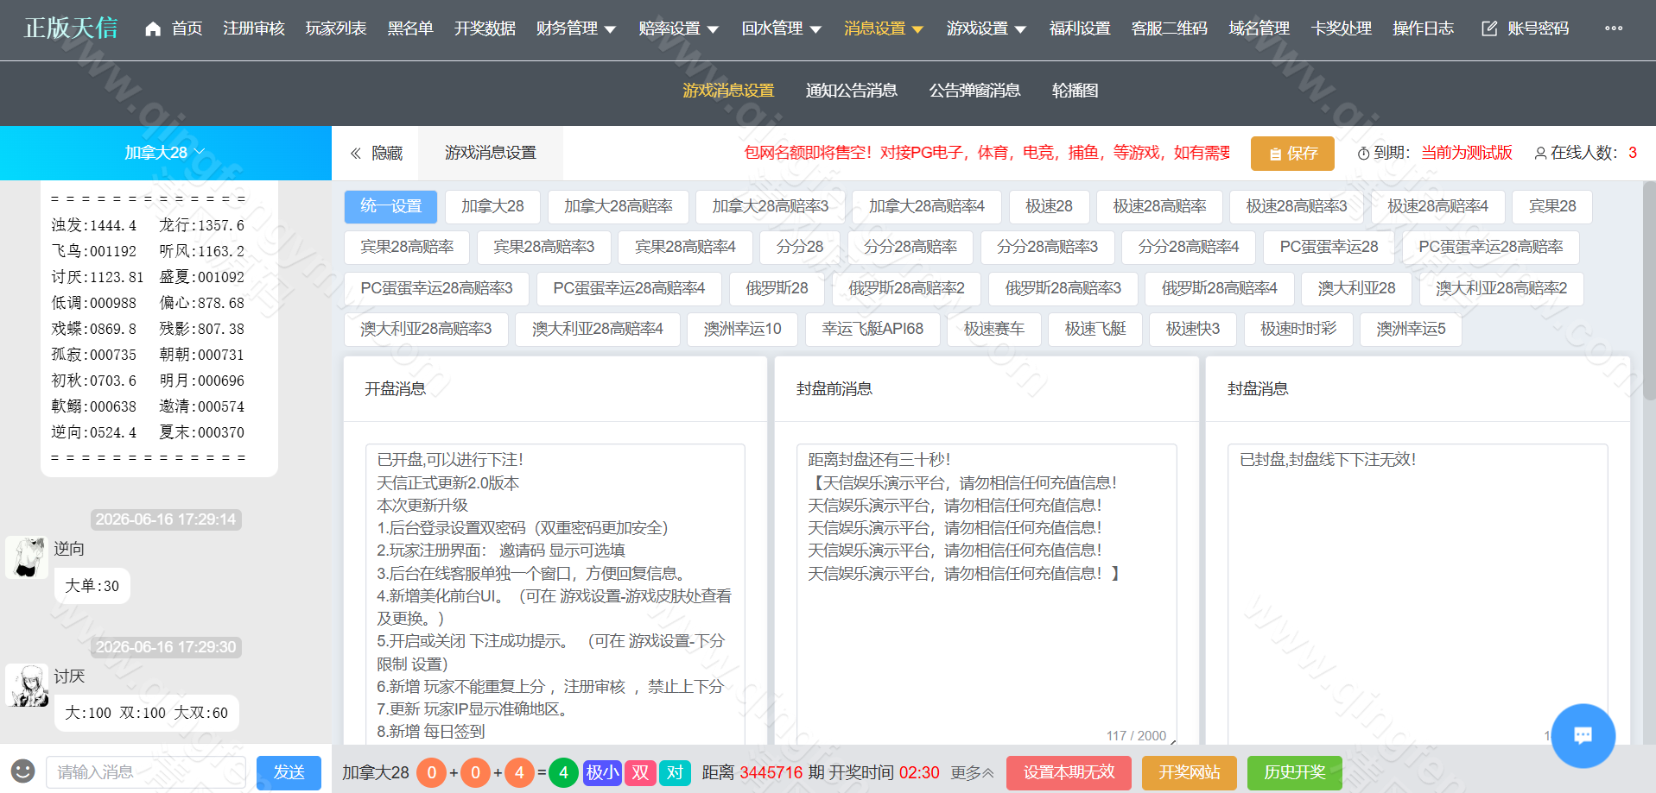Click into the 封盘消息 text area
Image resolution: width=1656 pixels, height=793 pixels.
point(1418,595)
